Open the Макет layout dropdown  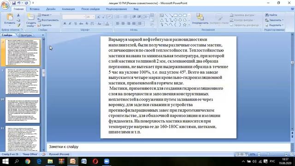(44, 15)
